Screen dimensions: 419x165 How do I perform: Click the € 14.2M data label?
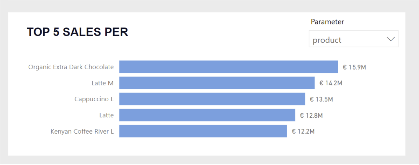click(x=331, y=83)
